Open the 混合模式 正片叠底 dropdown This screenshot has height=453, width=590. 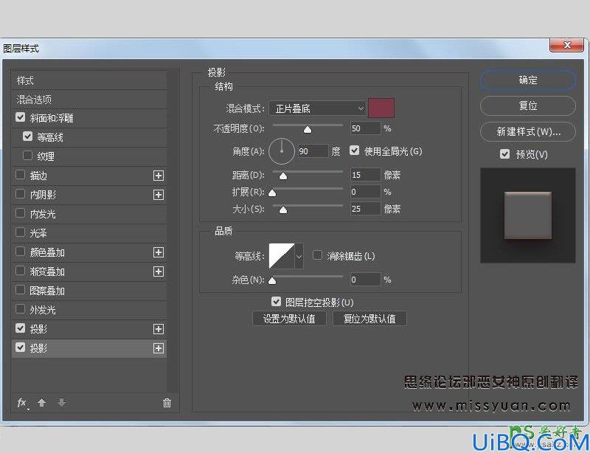pos(317,109)
